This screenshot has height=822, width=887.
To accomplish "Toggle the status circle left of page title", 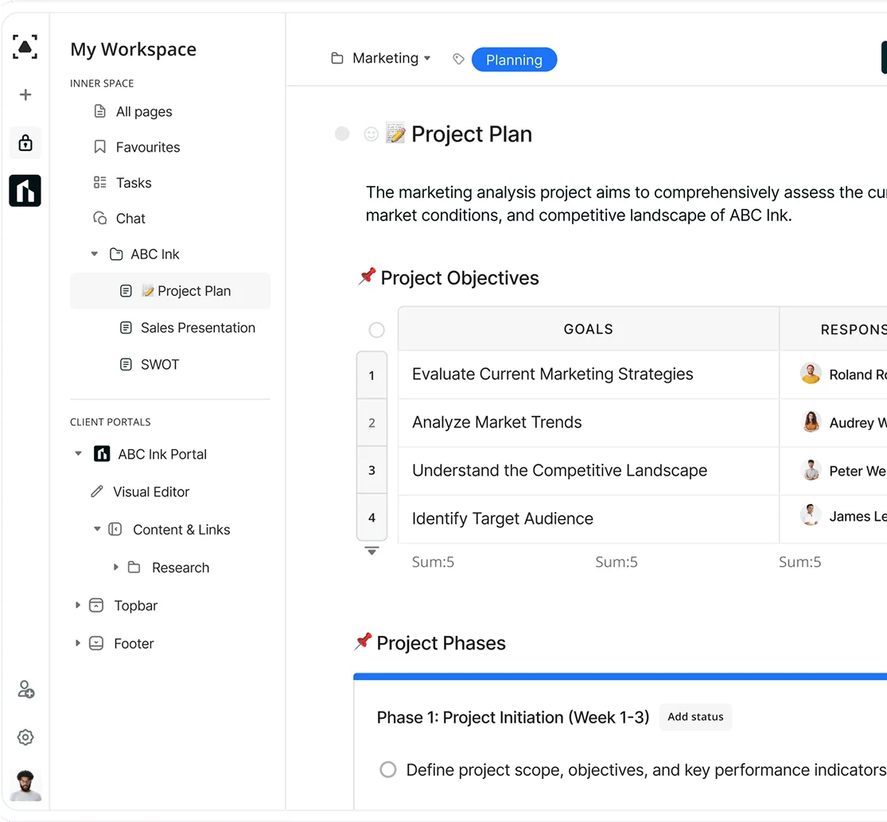I will pos(342,134).
